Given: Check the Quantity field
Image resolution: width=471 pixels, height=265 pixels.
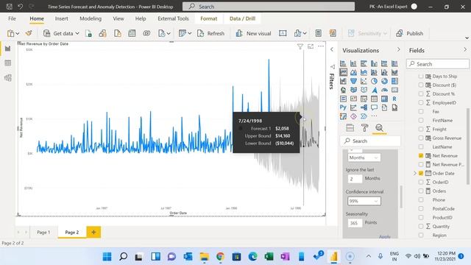Looking at the screenshot, I should 421,226.
